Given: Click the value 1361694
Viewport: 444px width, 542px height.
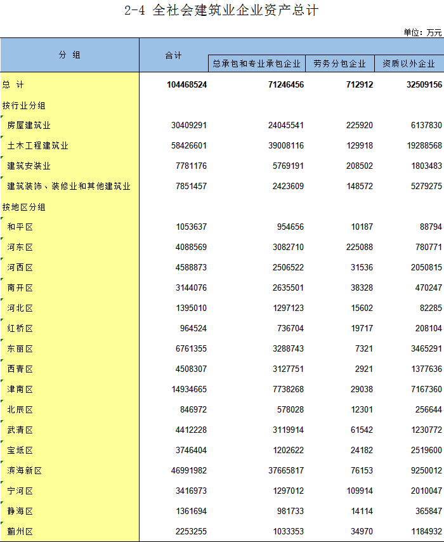Looking at the screenshot, I should coord(191,512).
